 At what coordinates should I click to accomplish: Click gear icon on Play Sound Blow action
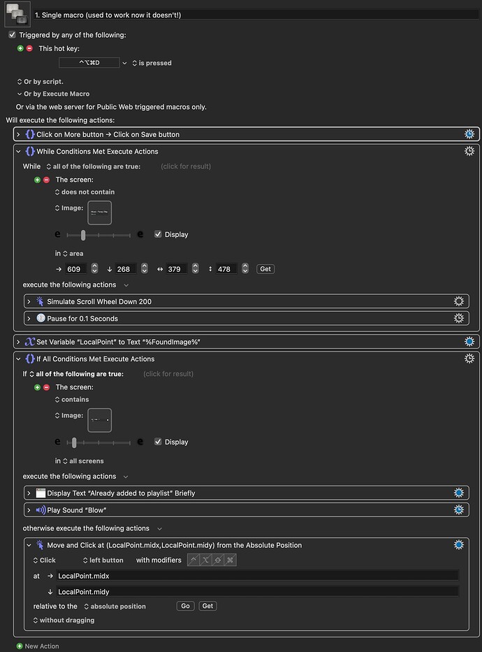tap(459, 510)
